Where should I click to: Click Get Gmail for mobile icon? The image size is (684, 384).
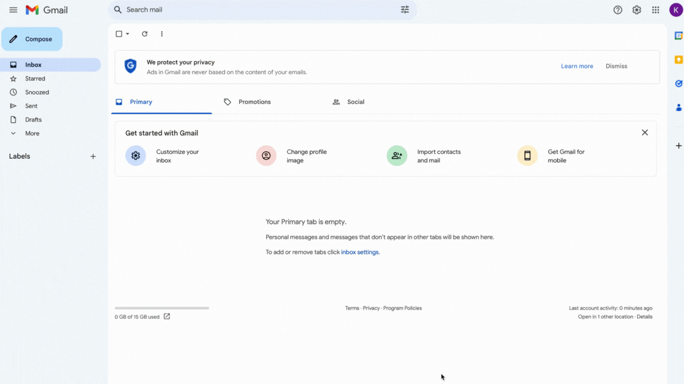click(x=527, y=155)
